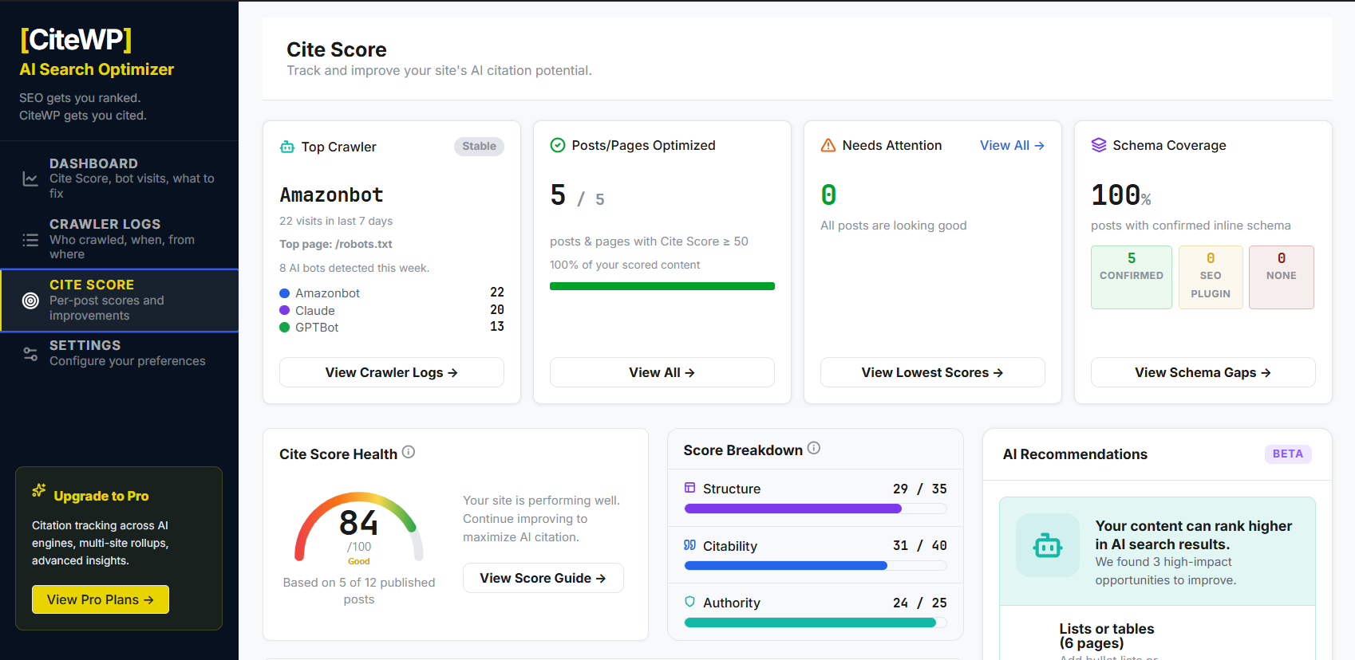The height and width of the screenshot is (660, 1355).
Task: Click the SEO Plugin schema count box
Action: tap(1211, 277)
